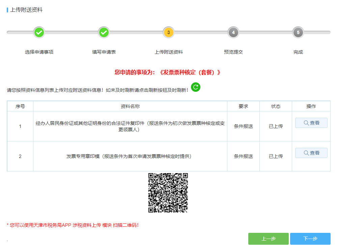Click the 要求 column header
Viewport: 337px width, 245px height.
[x=243, y=106]
